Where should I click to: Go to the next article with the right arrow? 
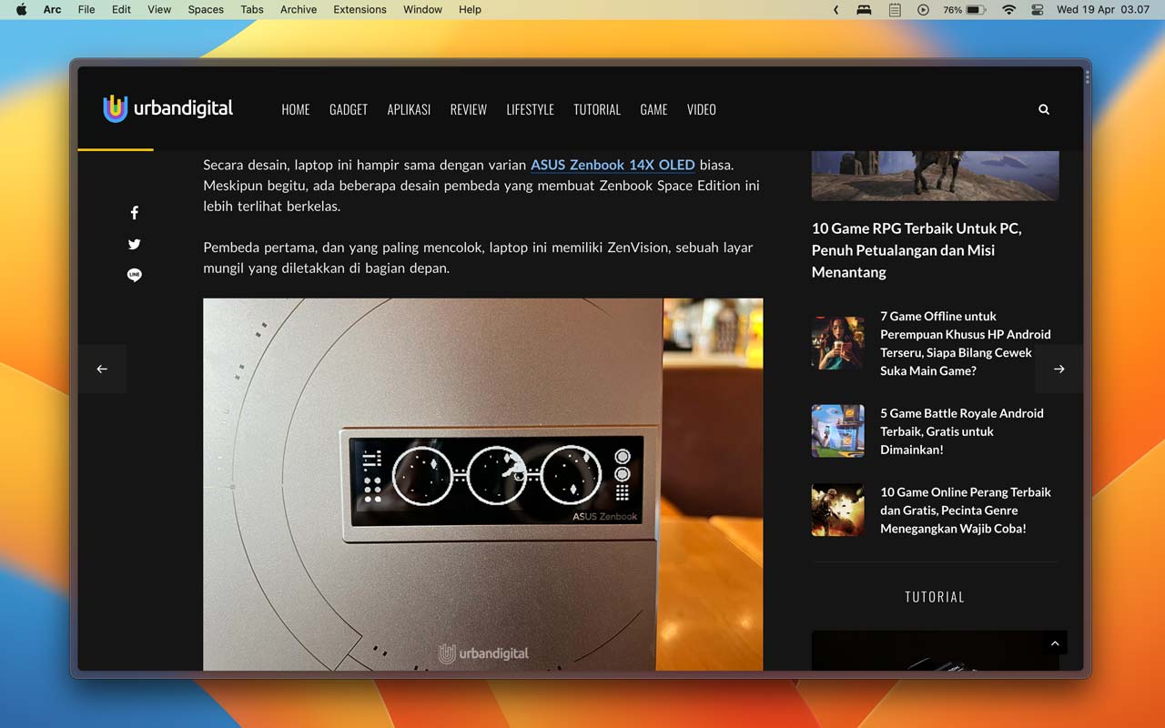click(x=1058, y=369)
